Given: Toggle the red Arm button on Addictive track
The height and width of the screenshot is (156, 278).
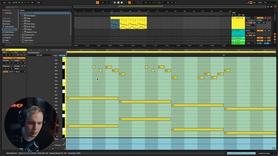Looking at the screenshot, I should (x=269, y=18).
